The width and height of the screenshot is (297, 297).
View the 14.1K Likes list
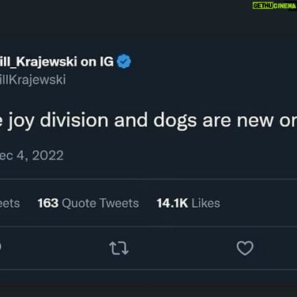click(188, 203)
